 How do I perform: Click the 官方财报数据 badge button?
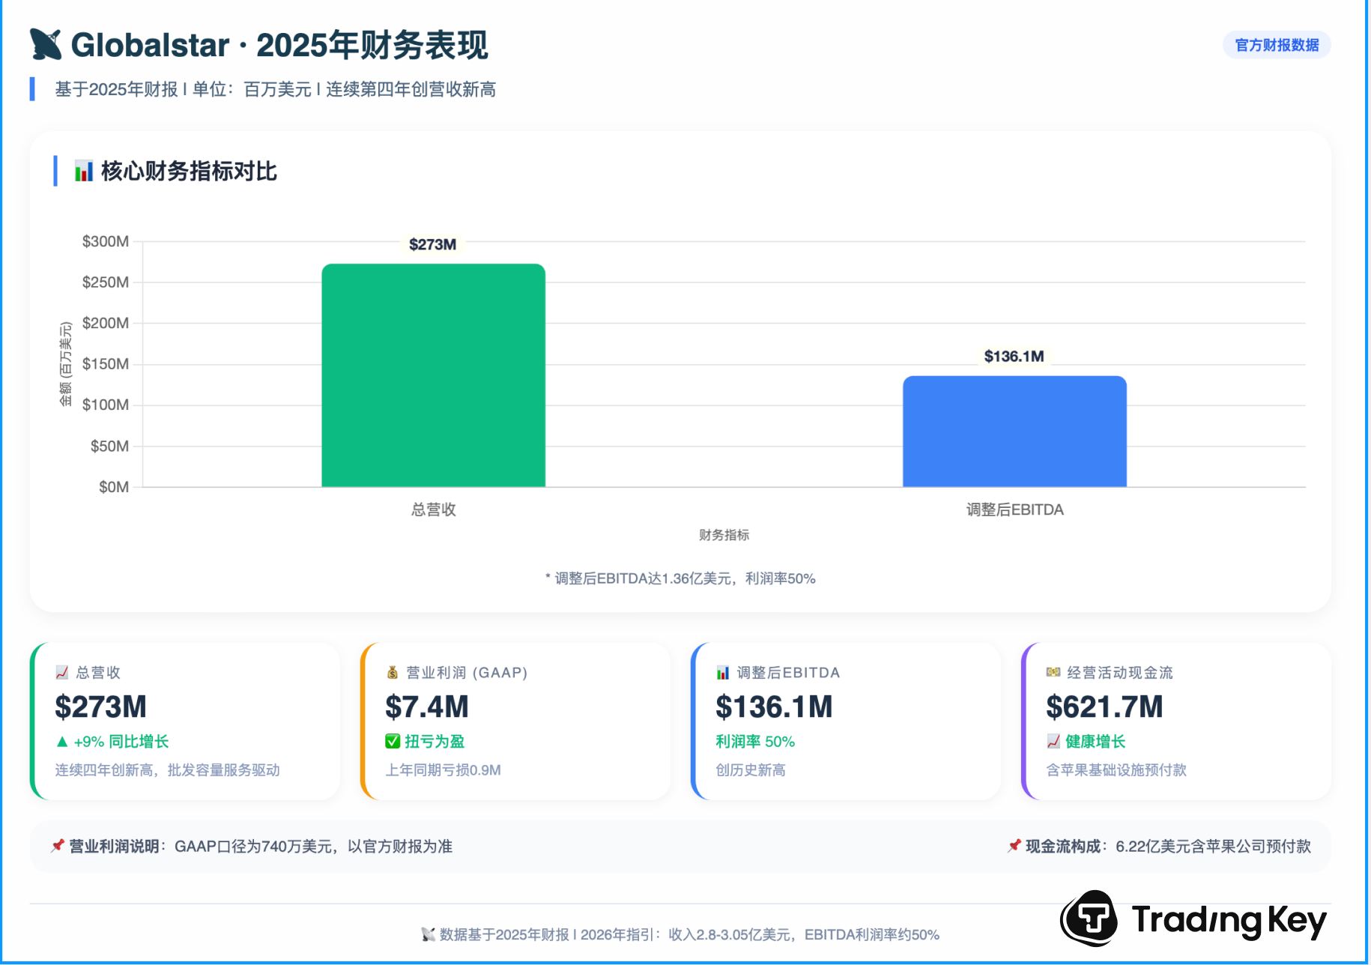point(1277,45)
